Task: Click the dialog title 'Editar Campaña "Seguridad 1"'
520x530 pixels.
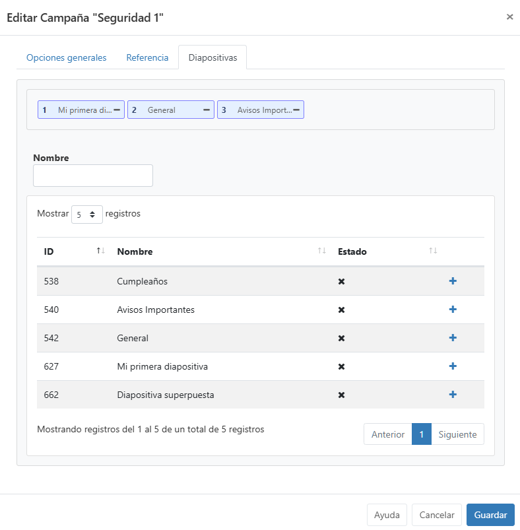Action: click(85, 18)
